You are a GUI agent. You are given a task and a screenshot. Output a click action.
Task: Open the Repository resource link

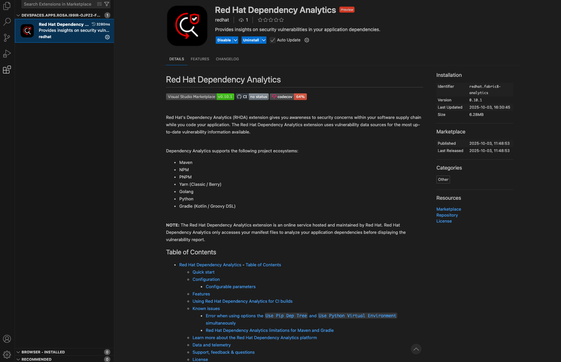447,215
